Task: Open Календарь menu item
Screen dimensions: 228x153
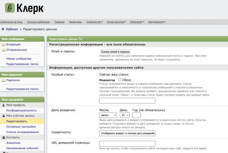Action: 75,22
